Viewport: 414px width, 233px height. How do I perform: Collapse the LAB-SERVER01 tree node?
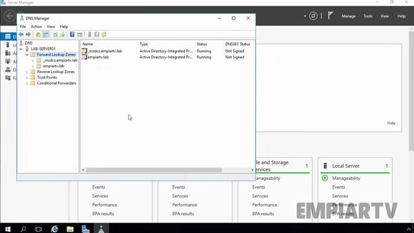coord(21,49)
